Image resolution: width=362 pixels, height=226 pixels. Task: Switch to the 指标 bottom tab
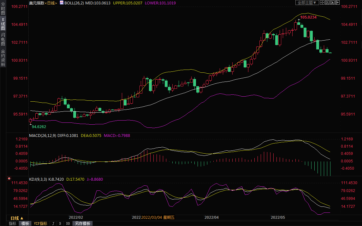coord(13,223)
